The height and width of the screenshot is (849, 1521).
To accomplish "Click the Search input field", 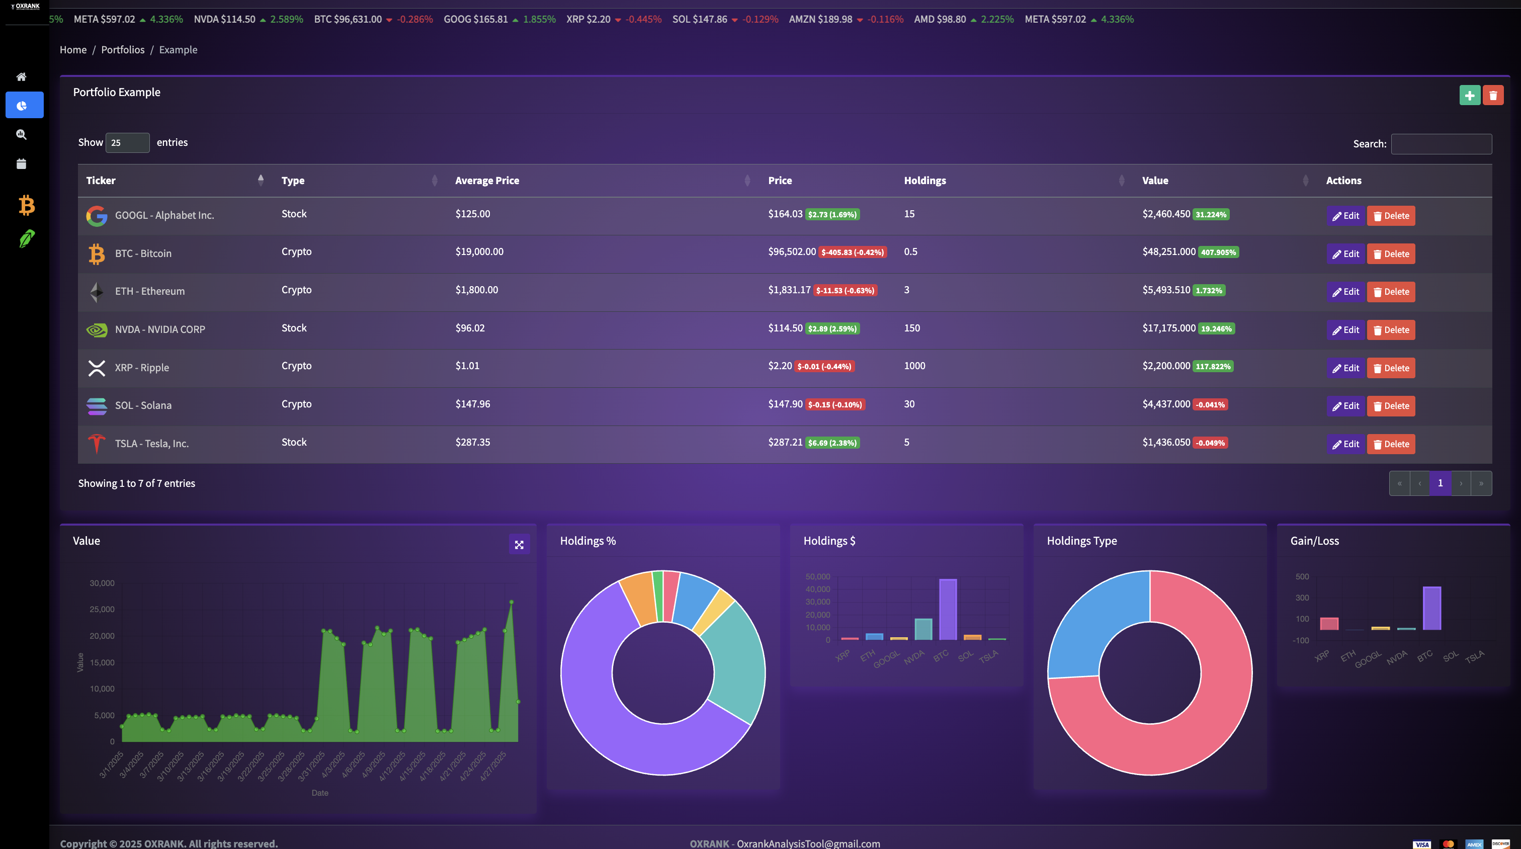I will pos(1441,144).
